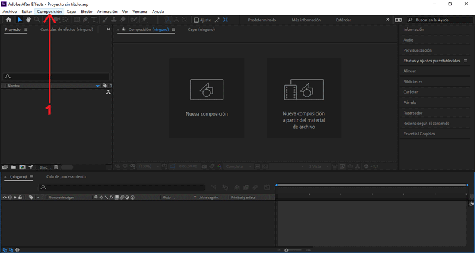Click new composition icon in Project footer
The height and width of the screenshot is (253, 475).
(22, 167)
